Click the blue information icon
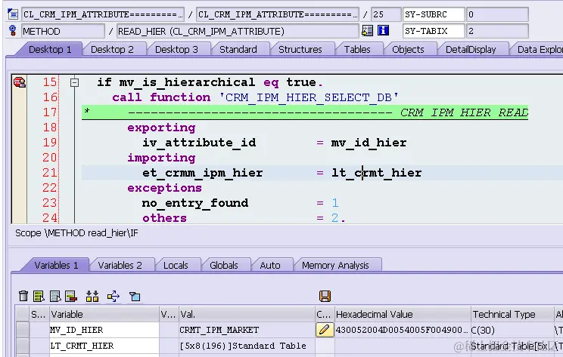 pyautogui.click(x=383, y=31)
